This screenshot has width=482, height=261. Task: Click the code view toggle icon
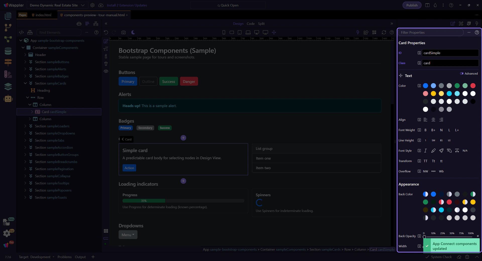[x=21, y=32]
